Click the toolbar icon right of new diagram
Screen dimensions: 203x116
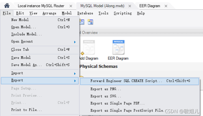(90, 22)
